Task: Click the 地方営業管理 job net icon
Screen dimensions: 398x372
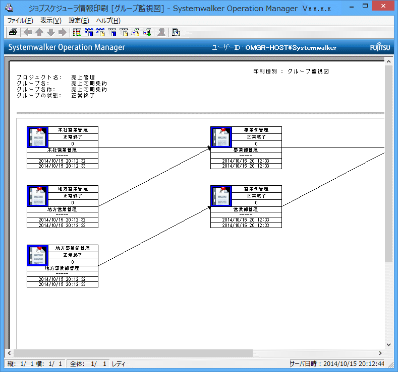Action: tap(37, 196)
